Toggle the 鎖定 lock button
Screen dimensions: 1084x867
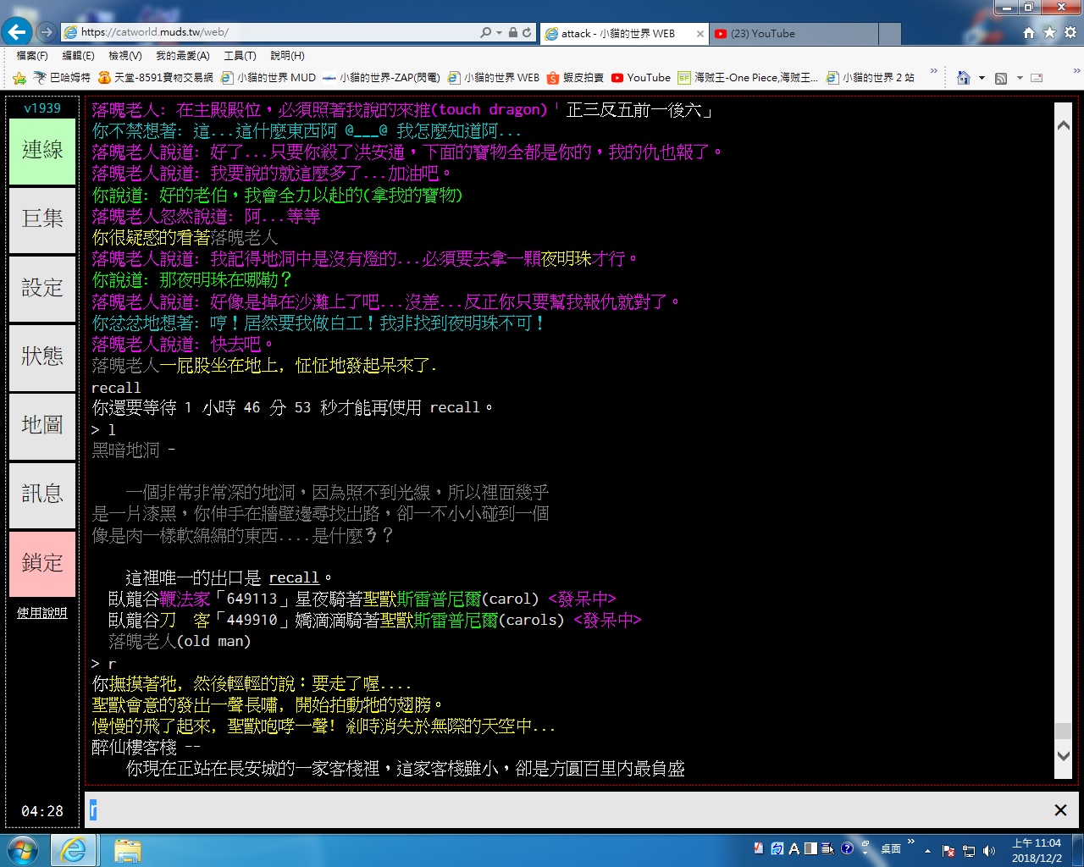click(x=42, y=564)
